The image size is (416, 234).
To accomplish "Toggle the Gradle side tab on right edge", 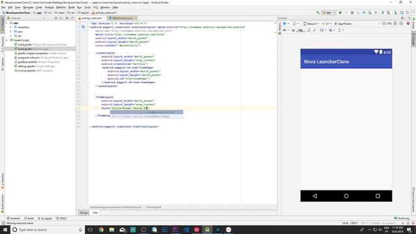I will tap(413, 23).
